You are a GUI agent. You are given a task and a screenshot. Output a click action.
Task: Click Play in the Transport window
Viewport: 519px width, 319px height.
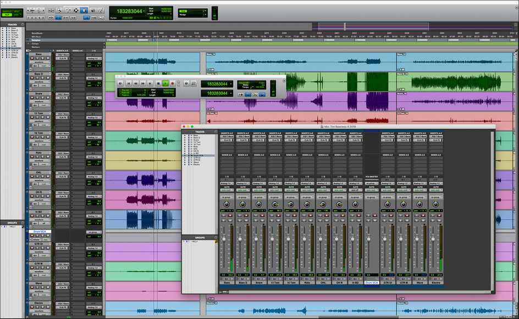pyautogui.click(x=165, y=83)
